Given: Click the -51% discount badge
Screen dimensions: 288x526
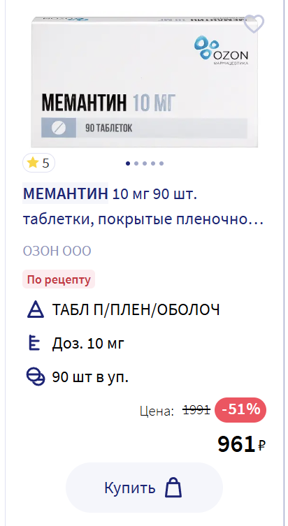Looking at the screenshot, I should (x=240, y=409).
